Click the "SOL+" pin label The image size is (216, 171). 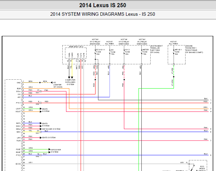[x=18, y=91]
